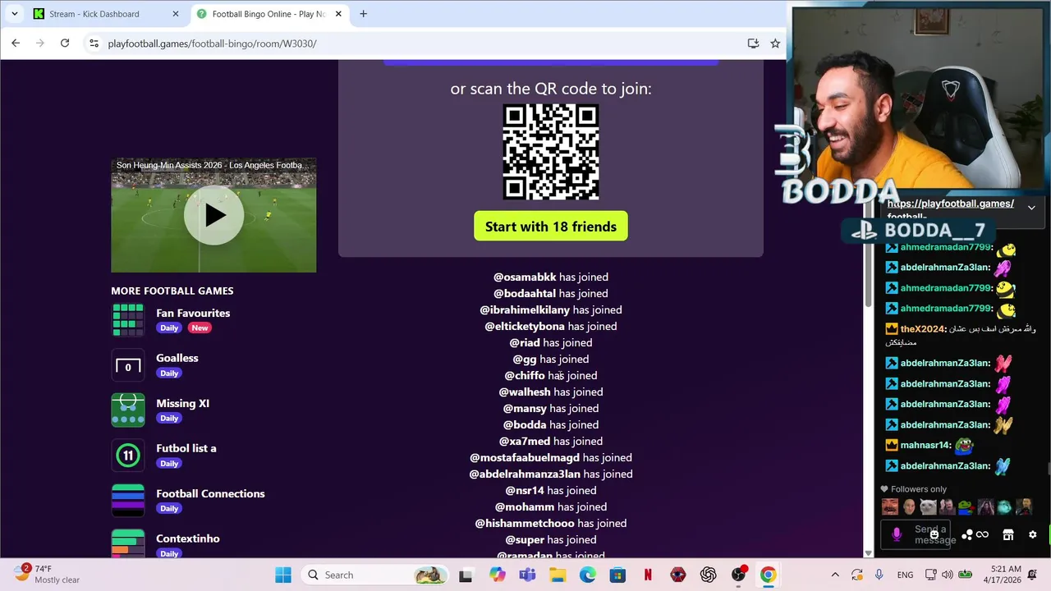The height and width of the screenshot is (591, 1051).
Task: View site information icon in address bar
Action: pyautogui.click(x=94, y=44)
